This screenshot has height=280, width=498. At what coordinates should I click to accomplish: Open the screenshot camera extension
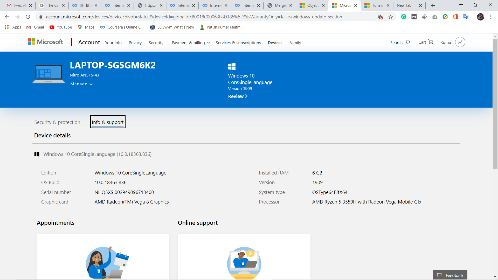435,17
